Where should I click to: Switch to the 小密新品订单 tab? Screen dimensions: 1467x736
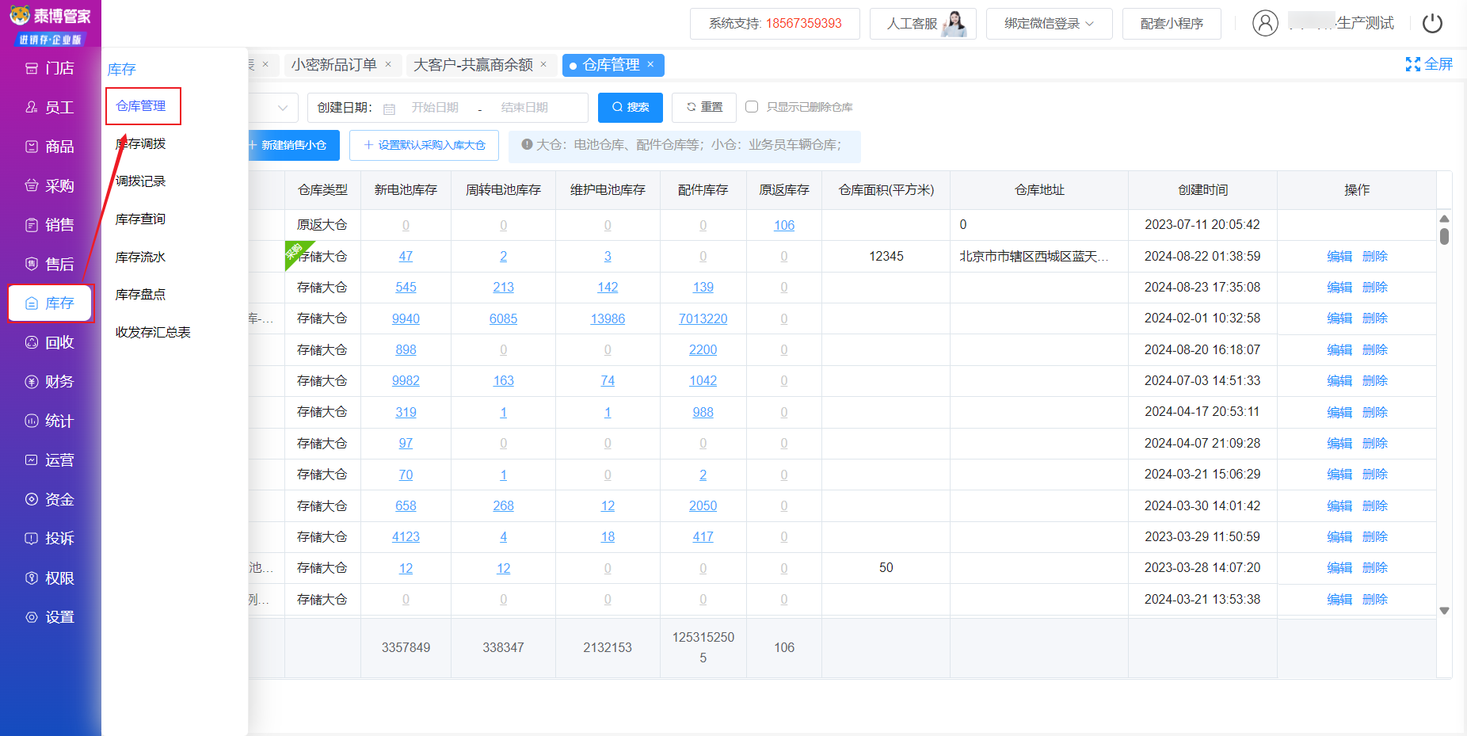[x=333, y=65]
